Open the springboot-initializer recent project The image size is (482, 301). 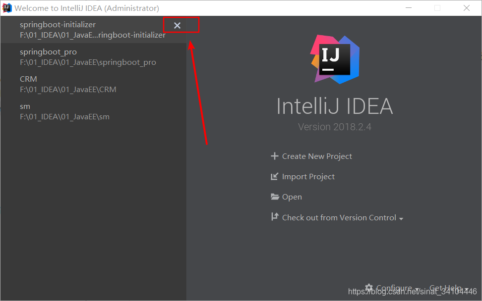point(93,30)
